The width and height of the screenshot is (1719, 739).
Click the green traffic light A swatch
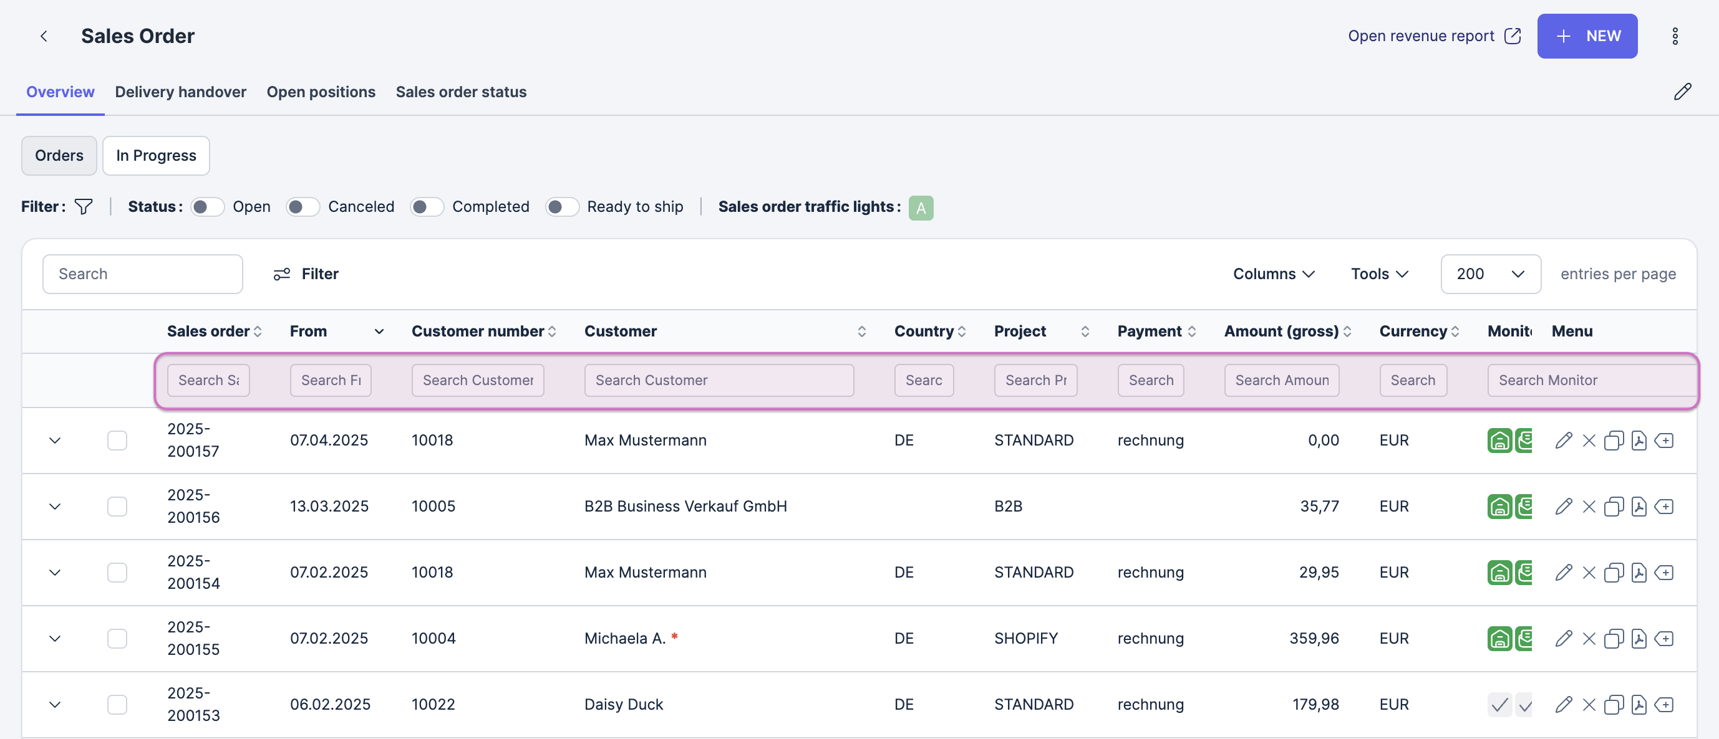click(920, 208)
